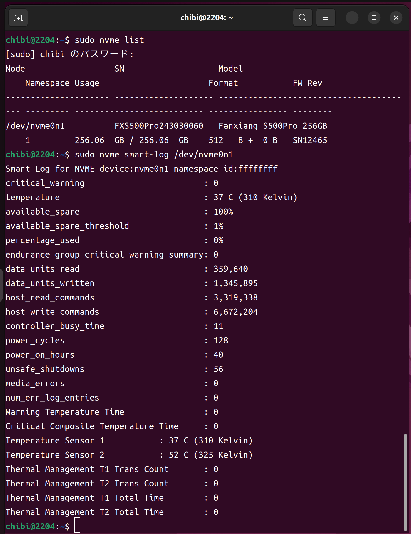Click the device path /dev/nvme0n1 in list output
Screen dimensions: 411x534
pos(35,126)
